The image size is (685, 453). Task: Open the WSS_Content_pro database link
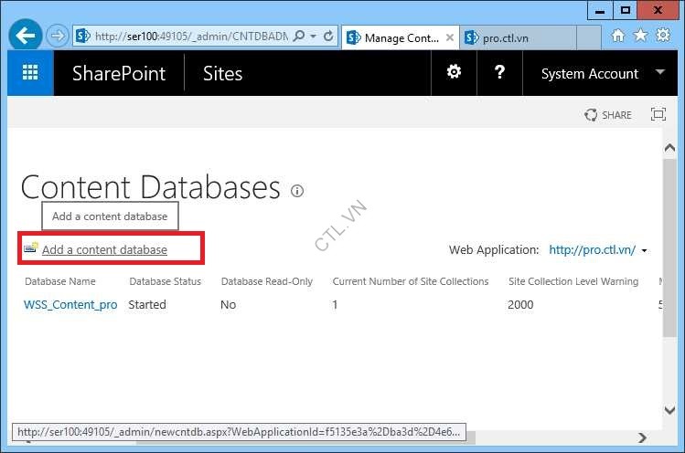pyautogui.click(x=70, y=305)
